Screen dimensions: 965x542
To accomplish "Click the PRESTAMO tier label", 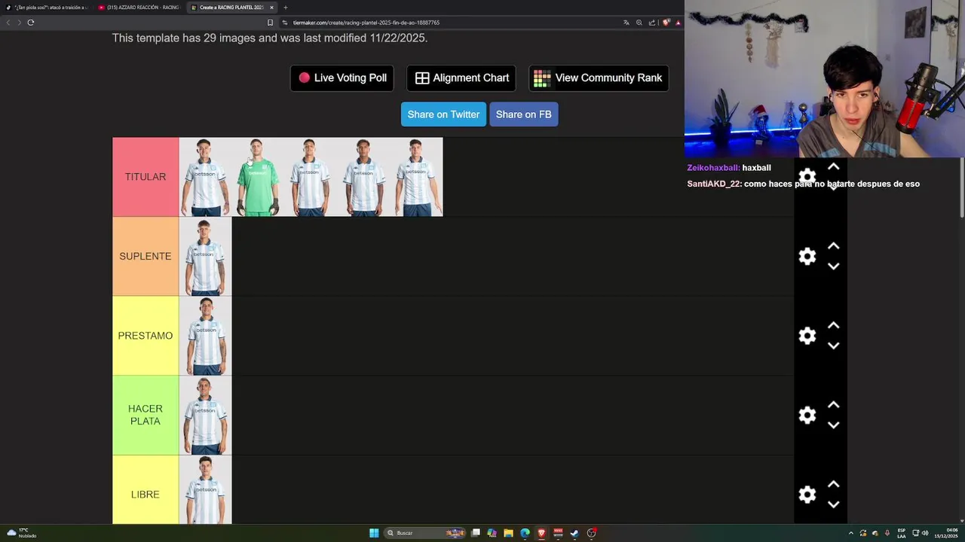I will [x=146, y=336].
